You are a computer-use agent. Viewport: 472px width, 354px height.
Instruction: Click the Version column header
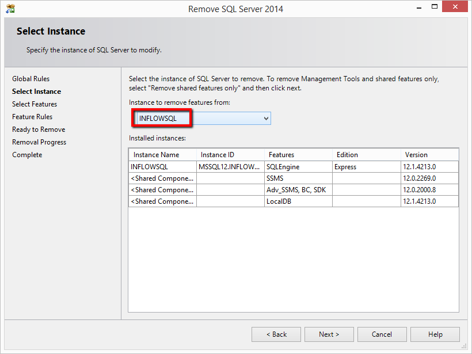pyautogui.click(x=429, y=155)
